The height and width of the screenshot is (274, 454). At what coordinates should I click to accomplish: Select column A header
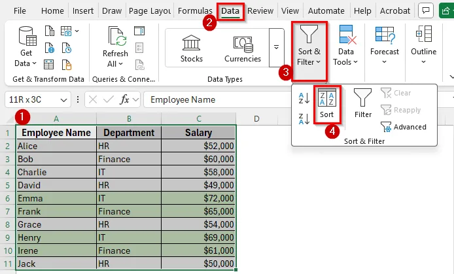click(56, 118)
